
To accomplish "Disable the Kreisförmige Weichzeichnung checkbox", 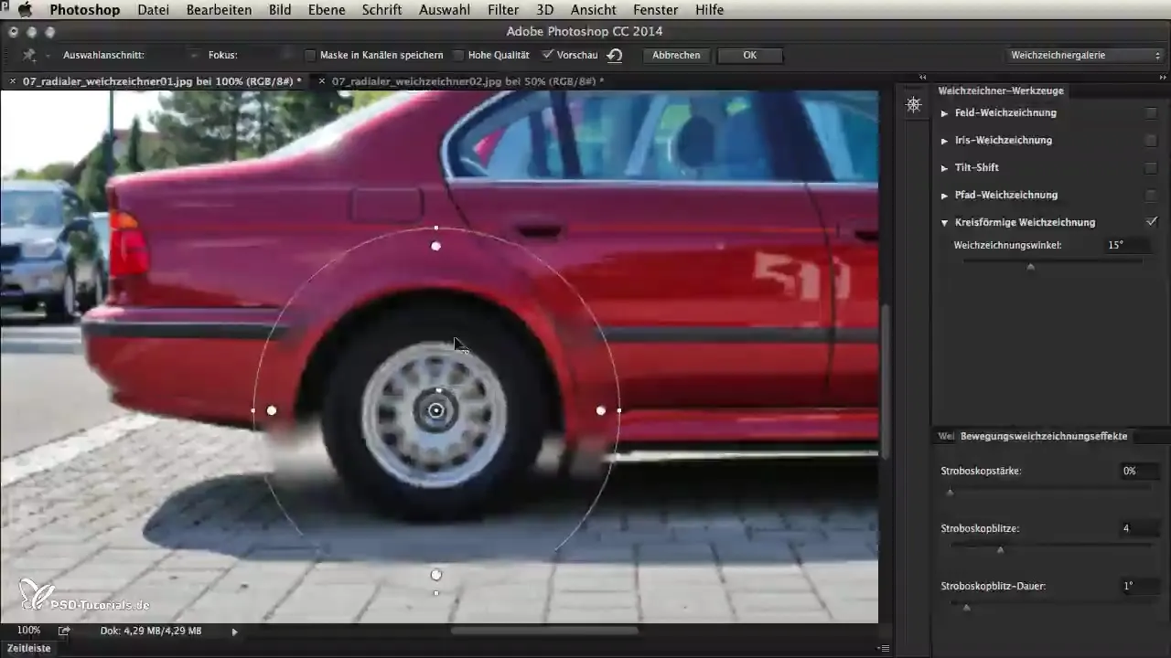I will click(x=1152, y=222).
